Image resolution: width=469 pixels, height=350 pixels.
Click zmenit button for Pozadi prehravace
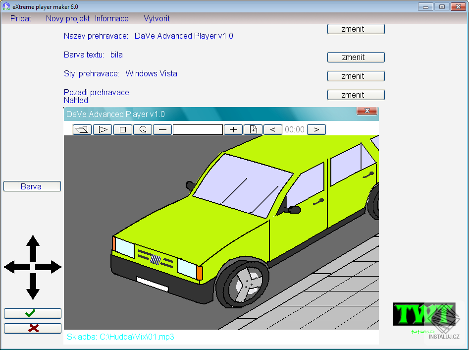pos(356,95)
